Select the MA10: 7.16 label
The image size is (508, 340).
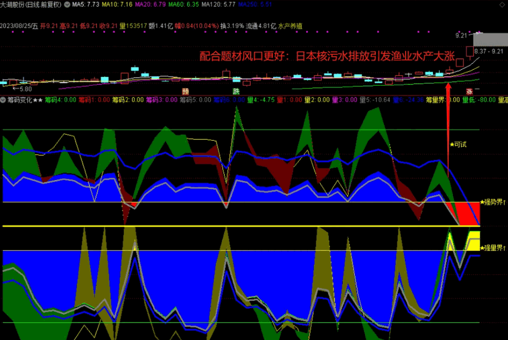(117, 4)
